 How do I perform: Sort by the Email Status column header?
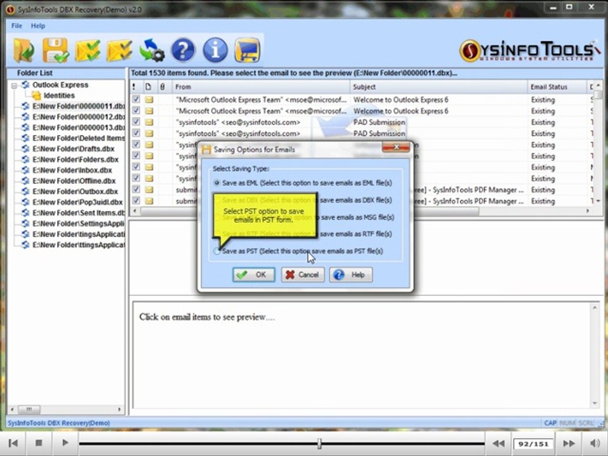pos(557,87)
